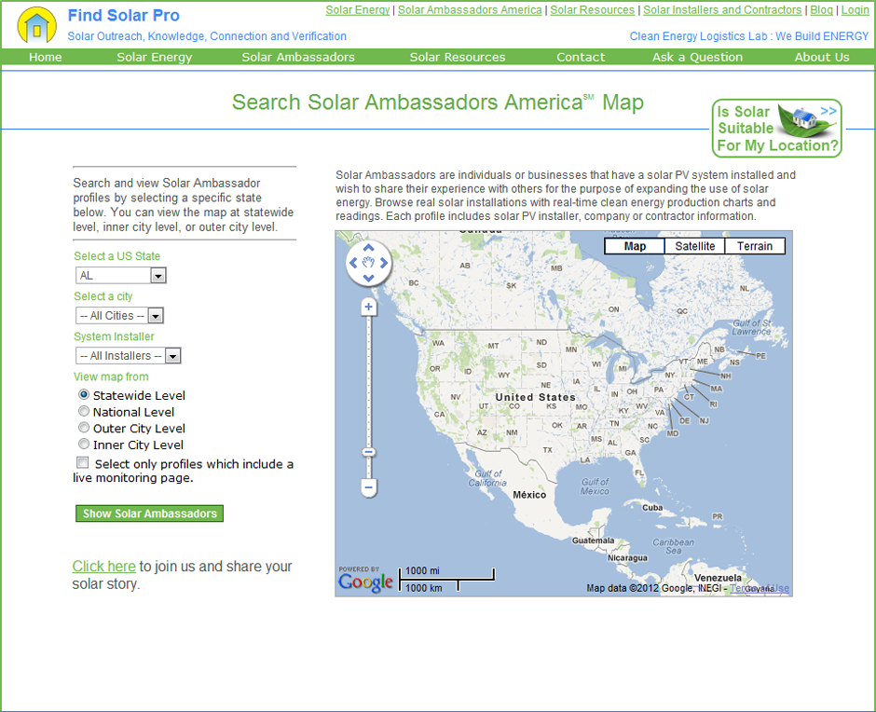Open the Blog link
The width and height of the screenshot is (876, 712).
[821, 10]
